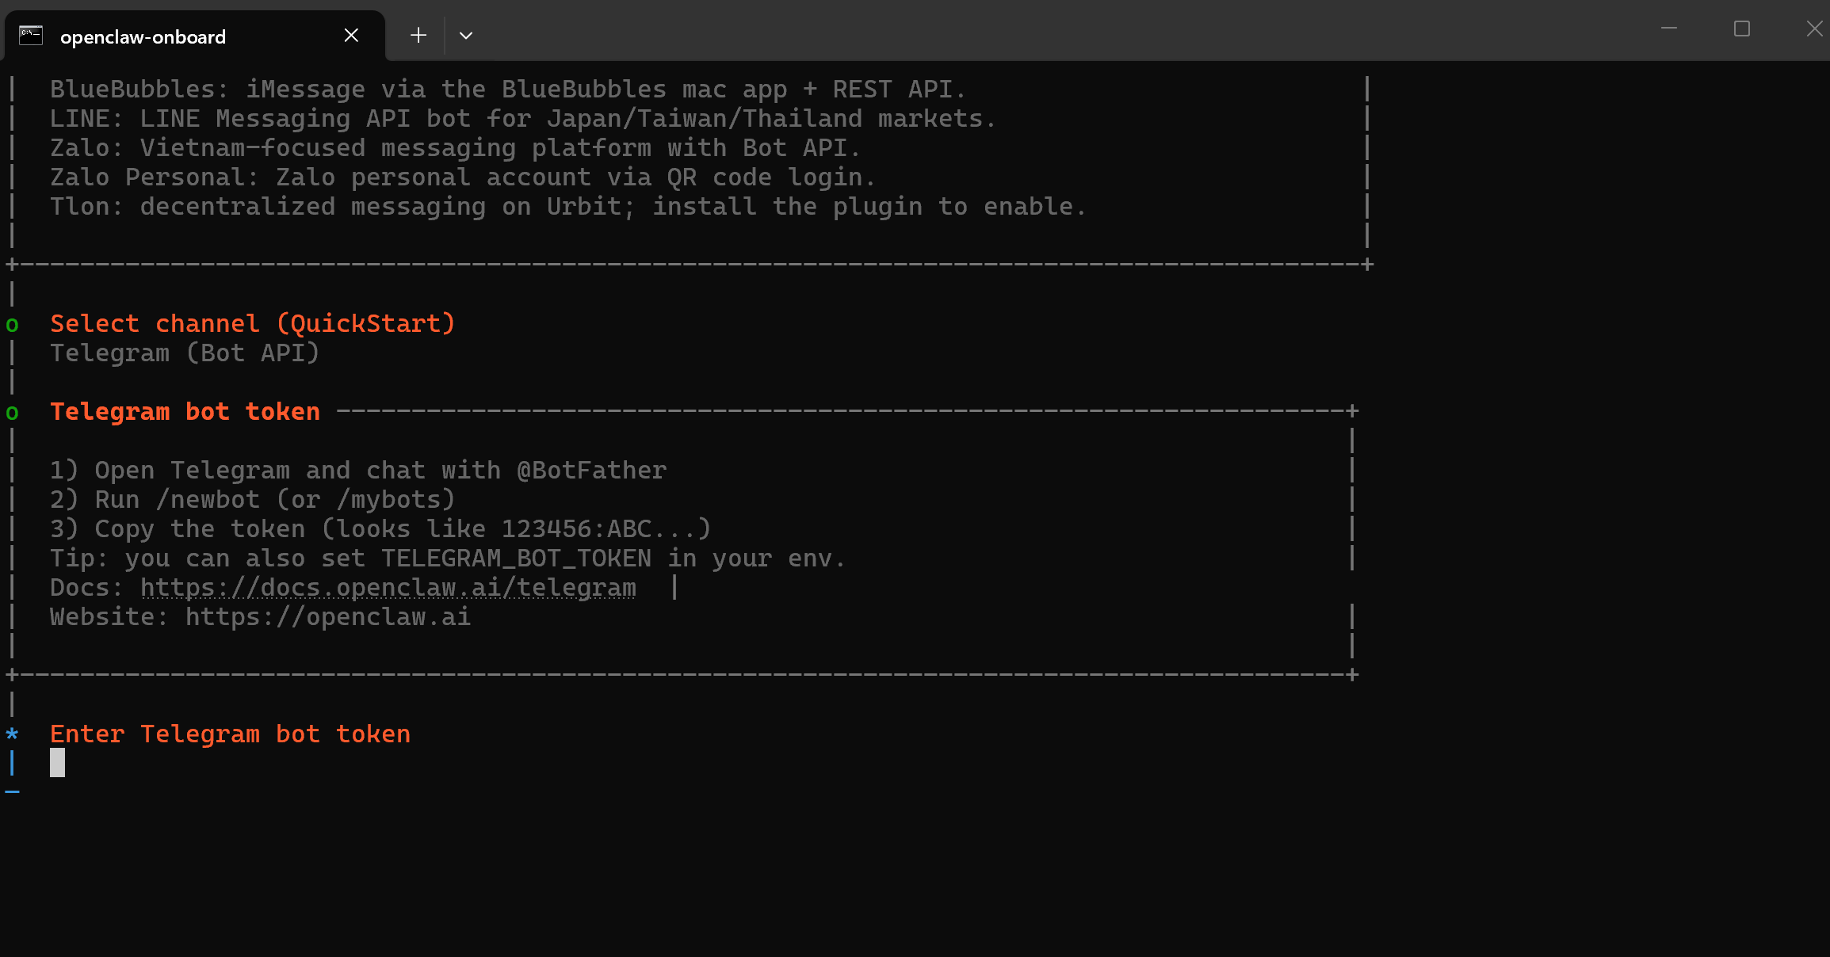Click the @BotFather mention
This screenshot has height=957, width=1830.
point(591,471)
